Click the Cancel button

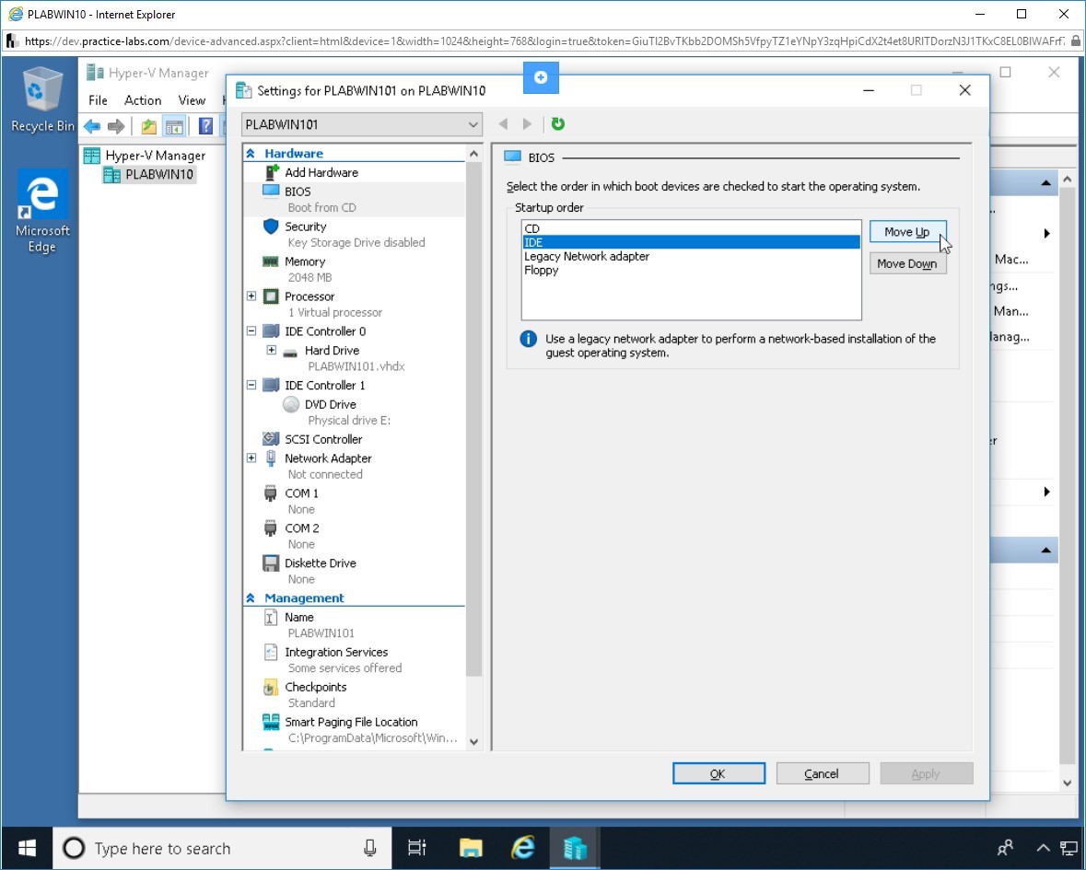(823, 774)
